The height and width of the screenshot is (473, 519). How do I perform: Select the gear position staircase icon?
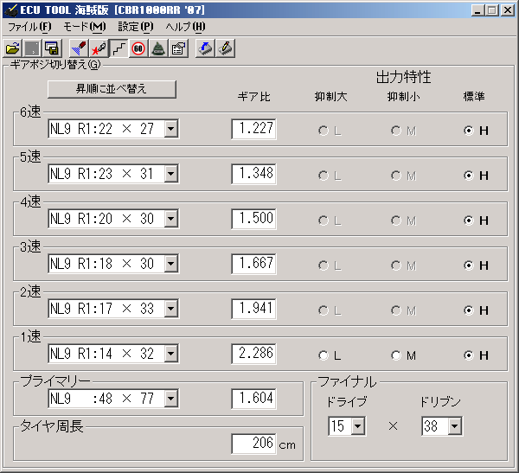[119, 48]
